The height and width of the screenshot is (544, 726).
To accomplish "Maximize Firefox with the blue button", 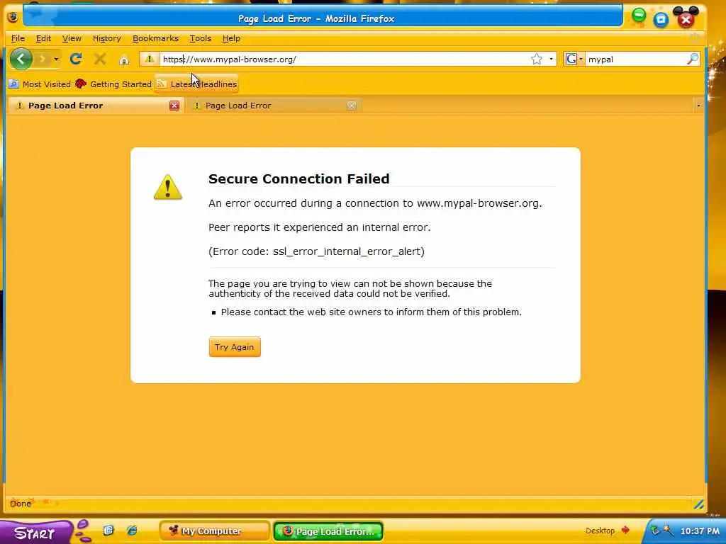I will [661, 19].
